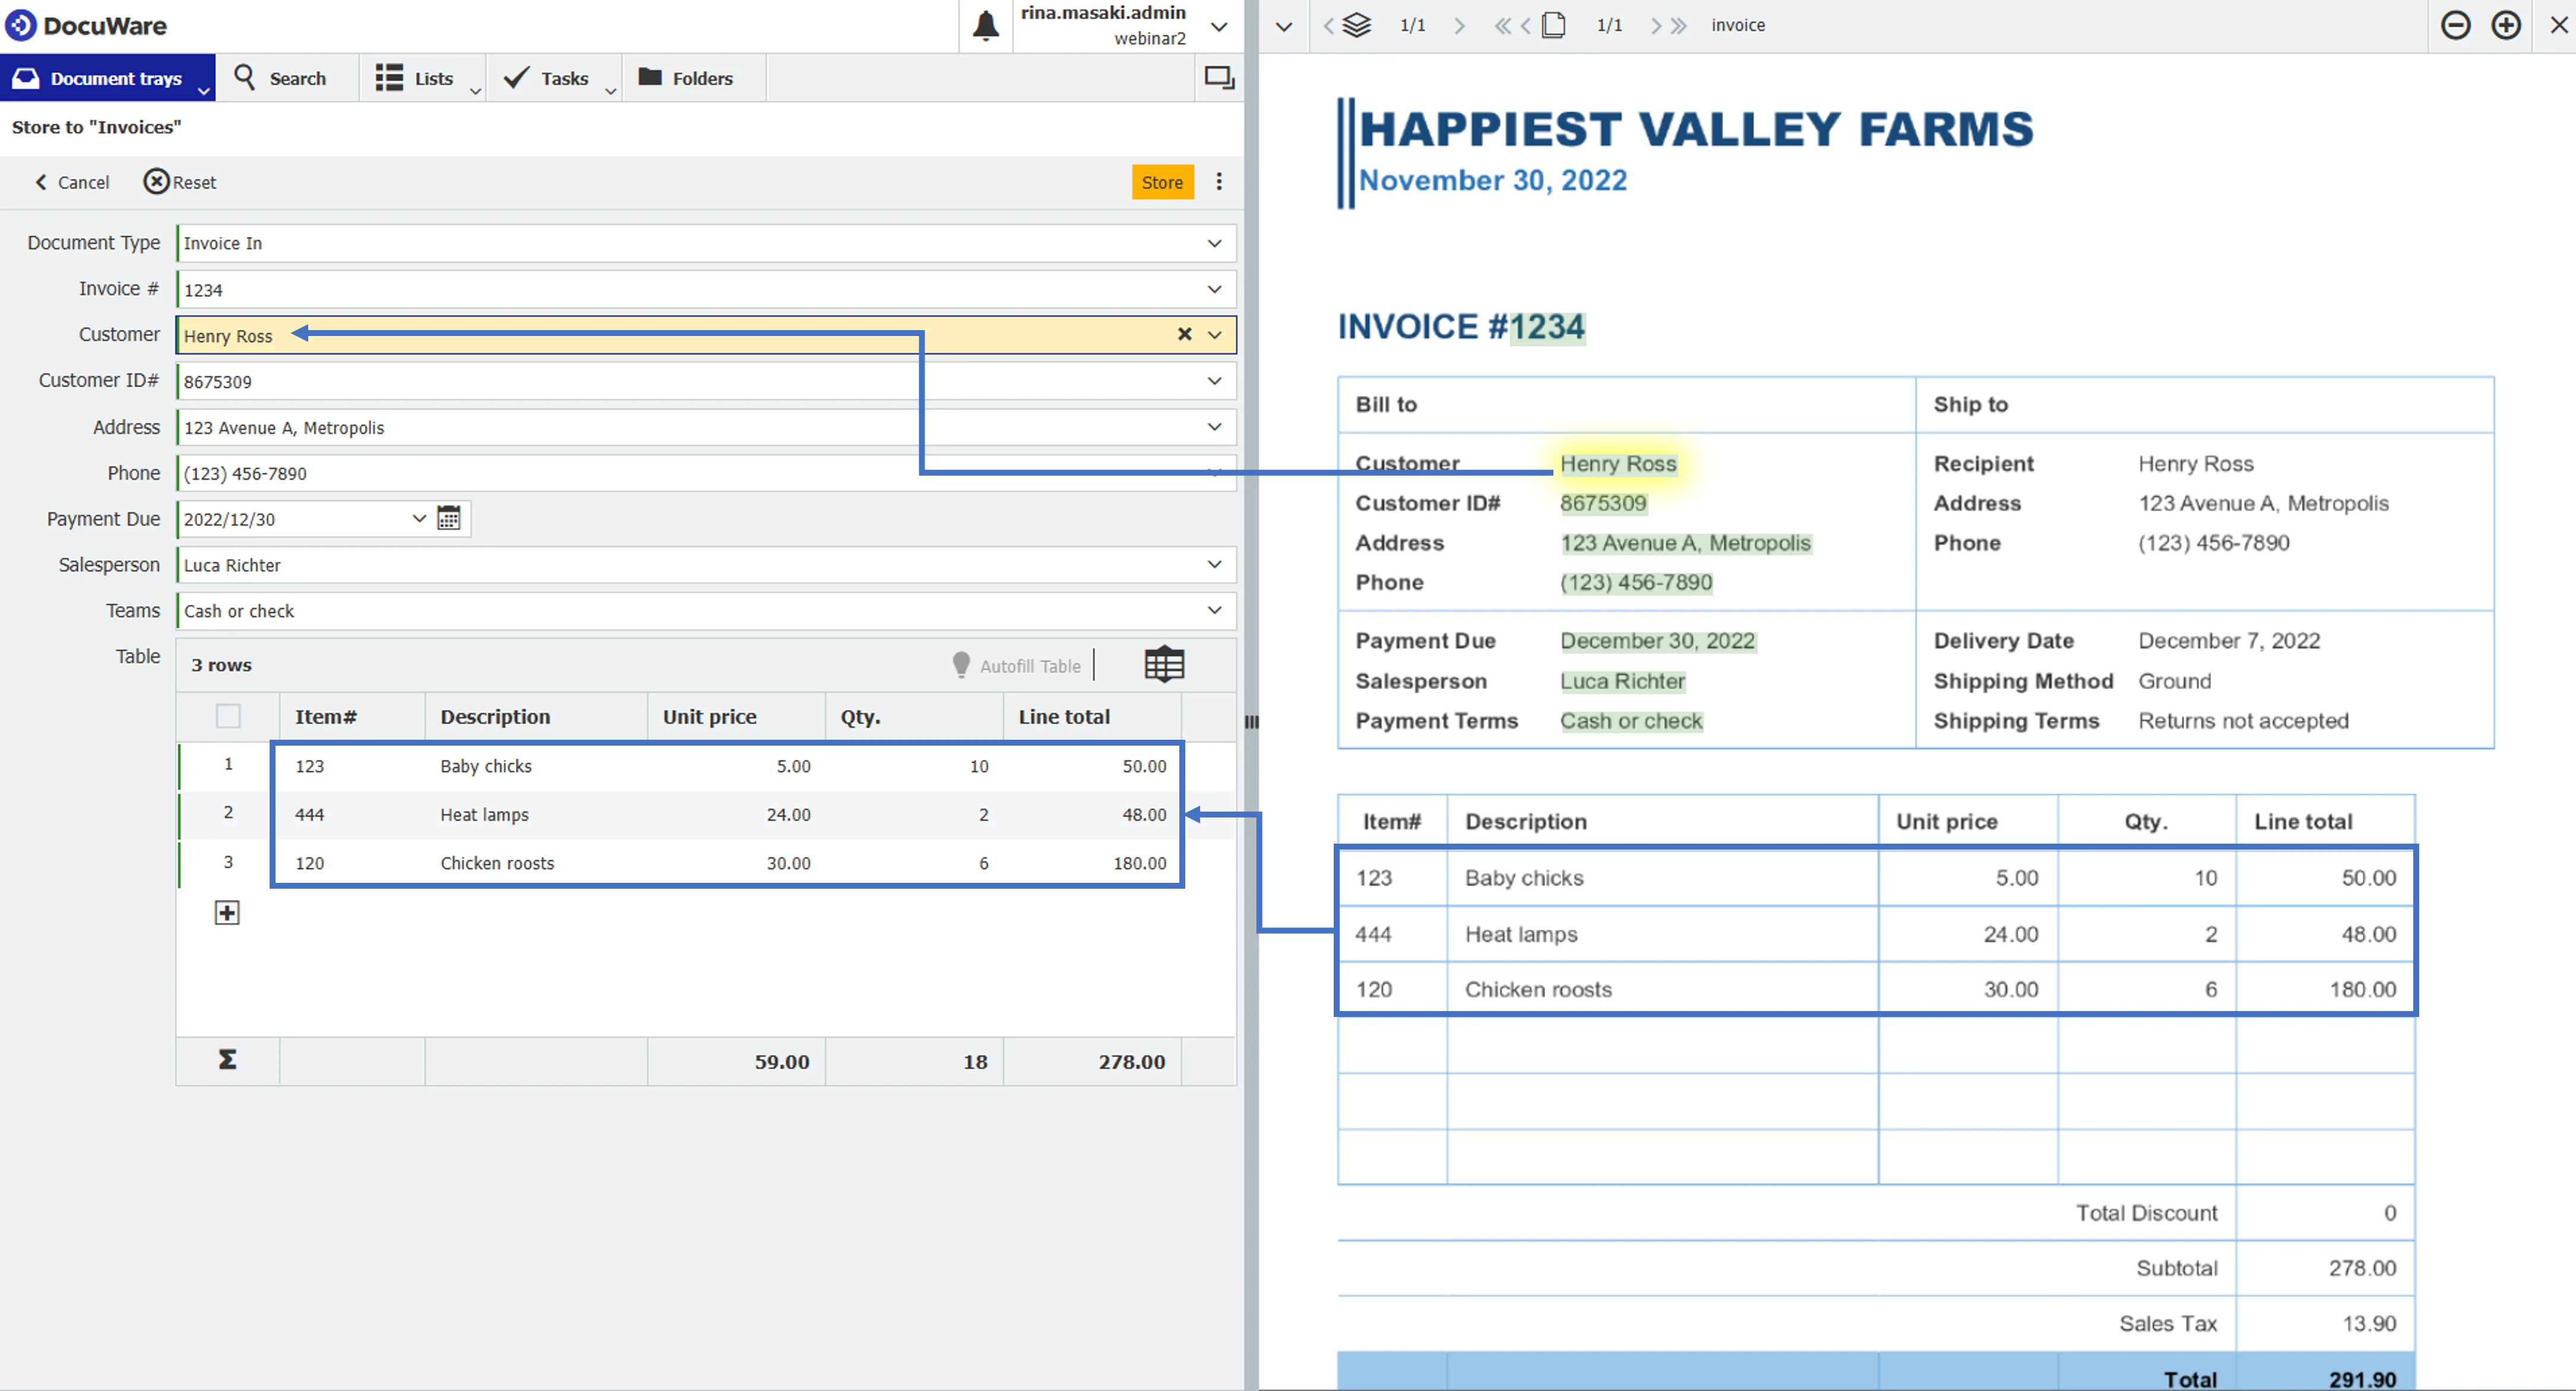Open the calendar date picker icon
This screenshot has width=2576, height=1391.
click(449, 518)
